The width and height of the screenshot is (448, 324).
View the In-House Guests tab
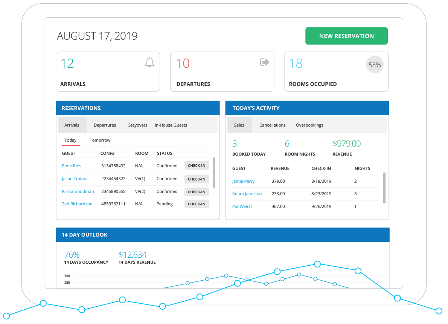click(x=171, y=125)
